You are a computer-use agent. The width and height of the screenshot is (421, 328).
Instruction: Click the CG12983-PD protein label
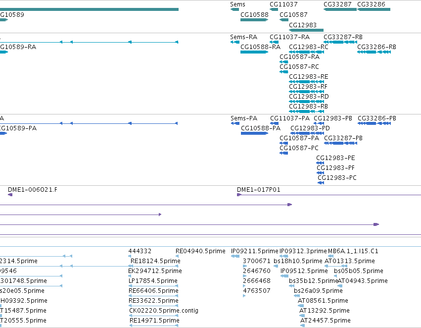click(x=310, y=128)
